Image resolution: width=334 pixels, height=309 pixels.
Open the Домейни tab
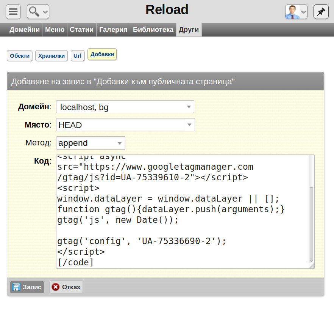pos(25,30)
